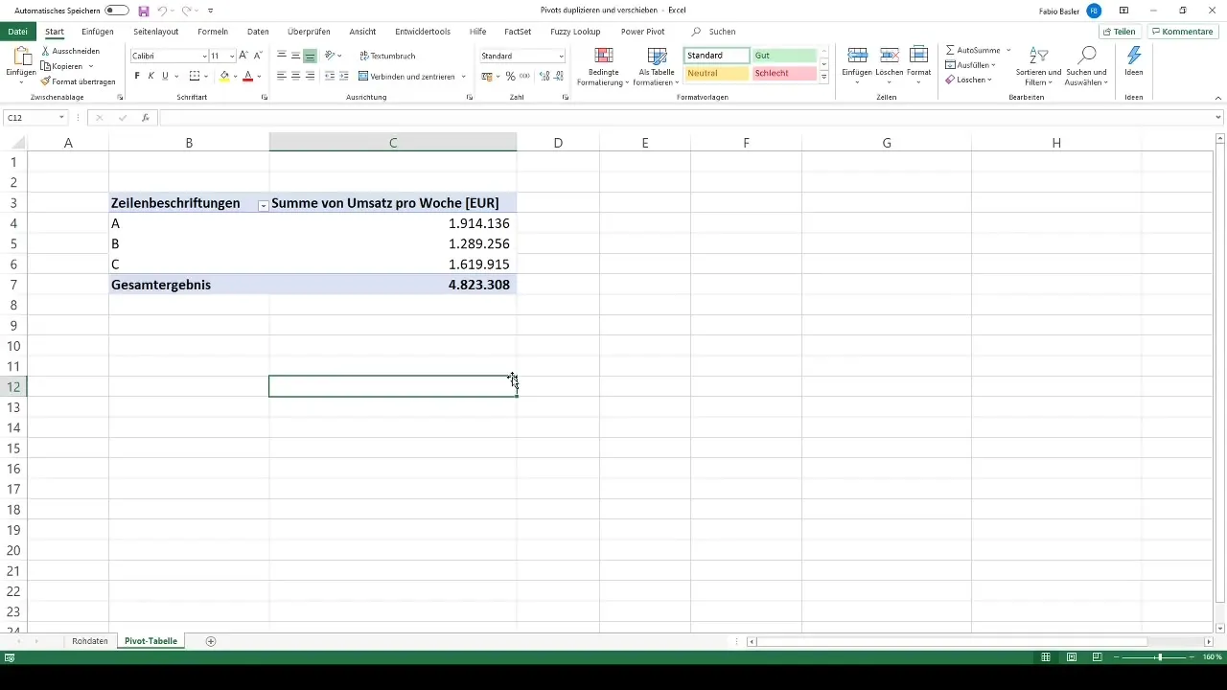Click the accounting number format icon
Screen dimensions: 1227x690
pyautogui.click(x=487, y=76)
